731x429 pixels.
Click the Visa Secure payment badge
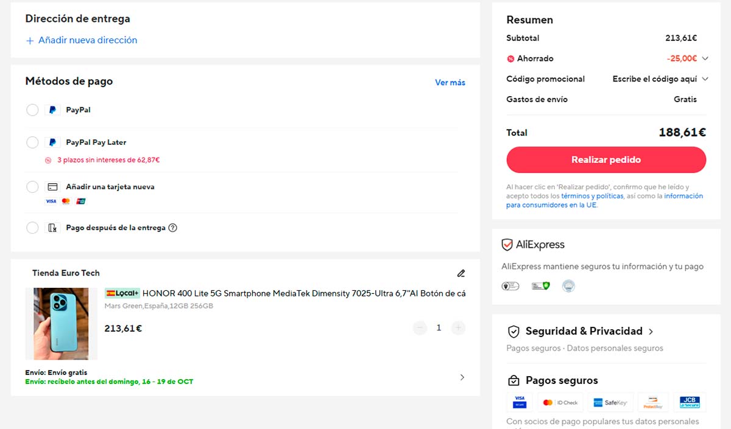(x=520, y=402)
